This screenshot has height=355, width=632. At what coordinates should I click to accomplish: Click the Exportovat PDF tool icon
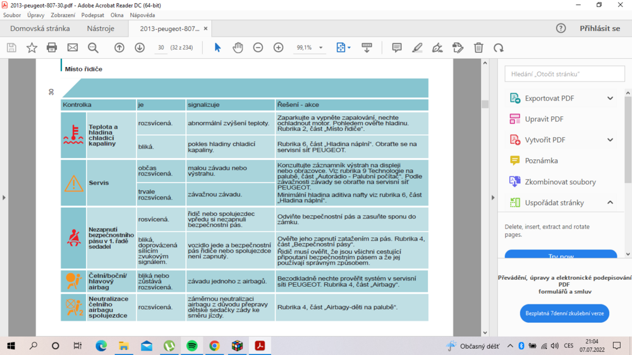click(x=514, y=98)
